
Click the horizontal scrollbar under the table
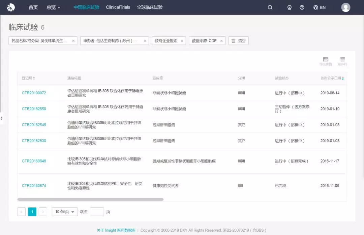pyautogui.click(x=90, y=200)
